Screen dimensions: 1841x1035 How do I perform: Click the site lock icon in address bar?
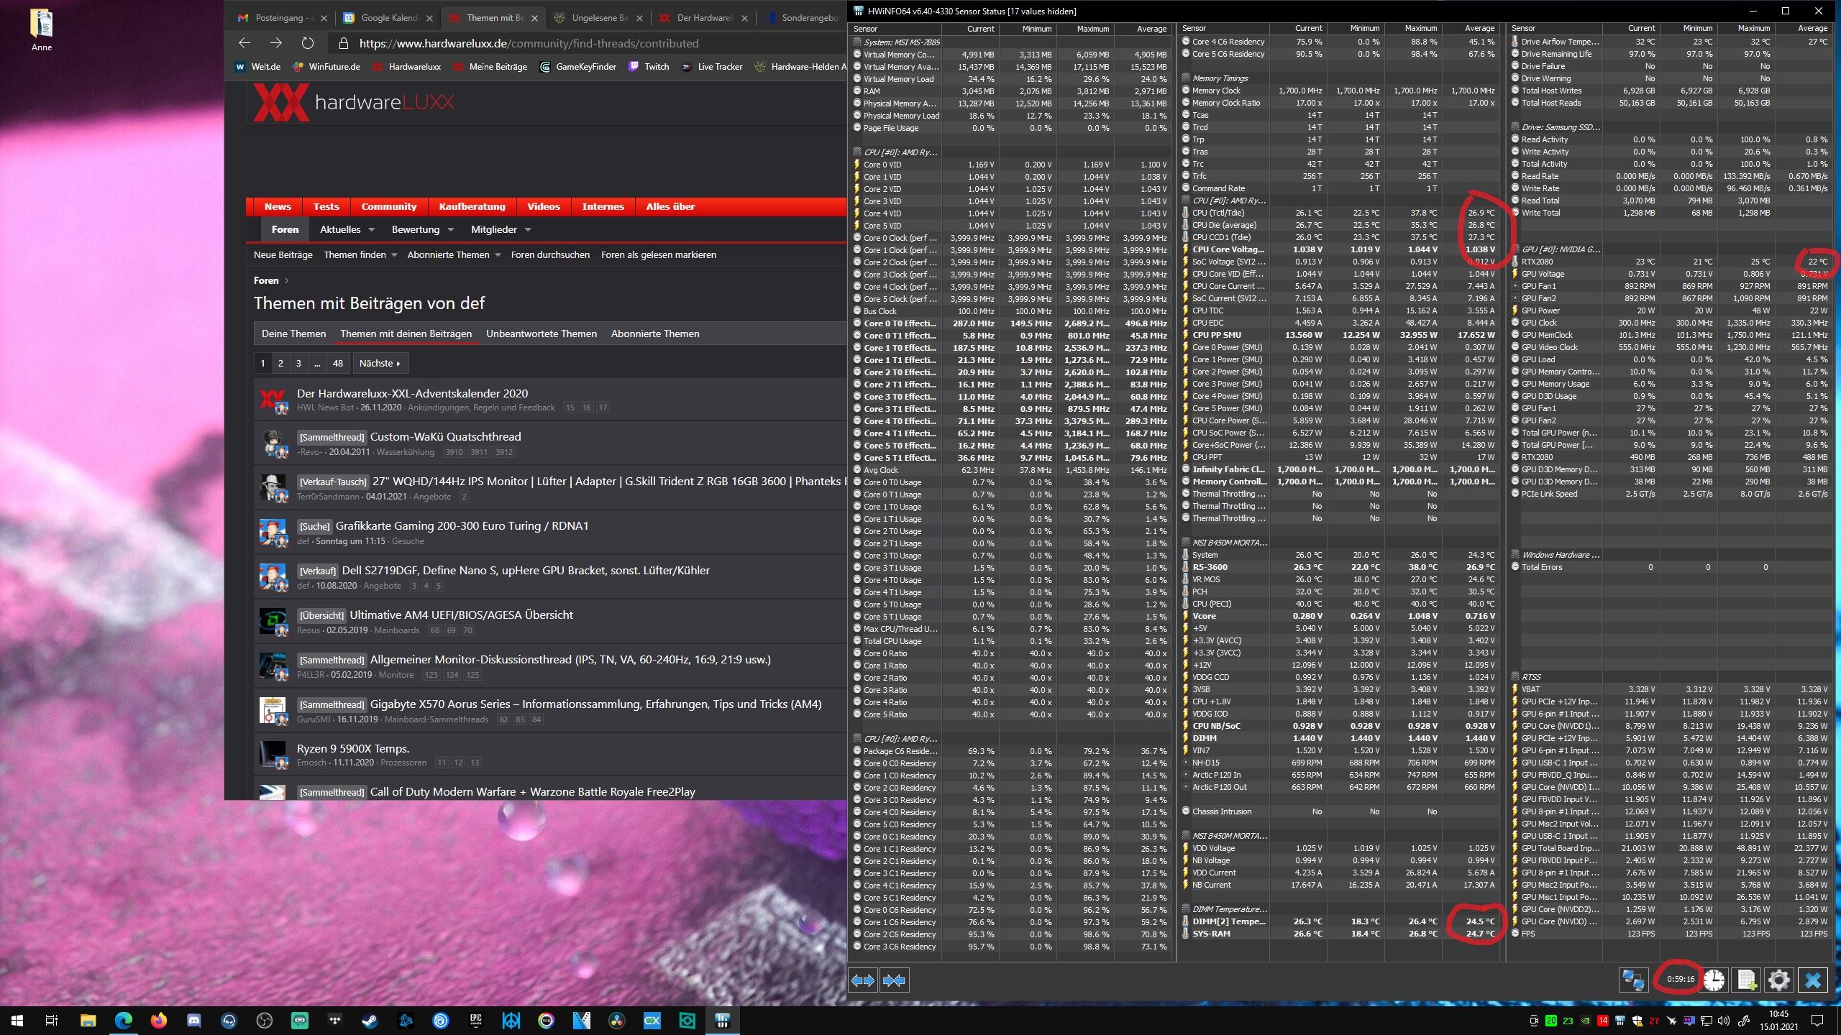(343, 43)
